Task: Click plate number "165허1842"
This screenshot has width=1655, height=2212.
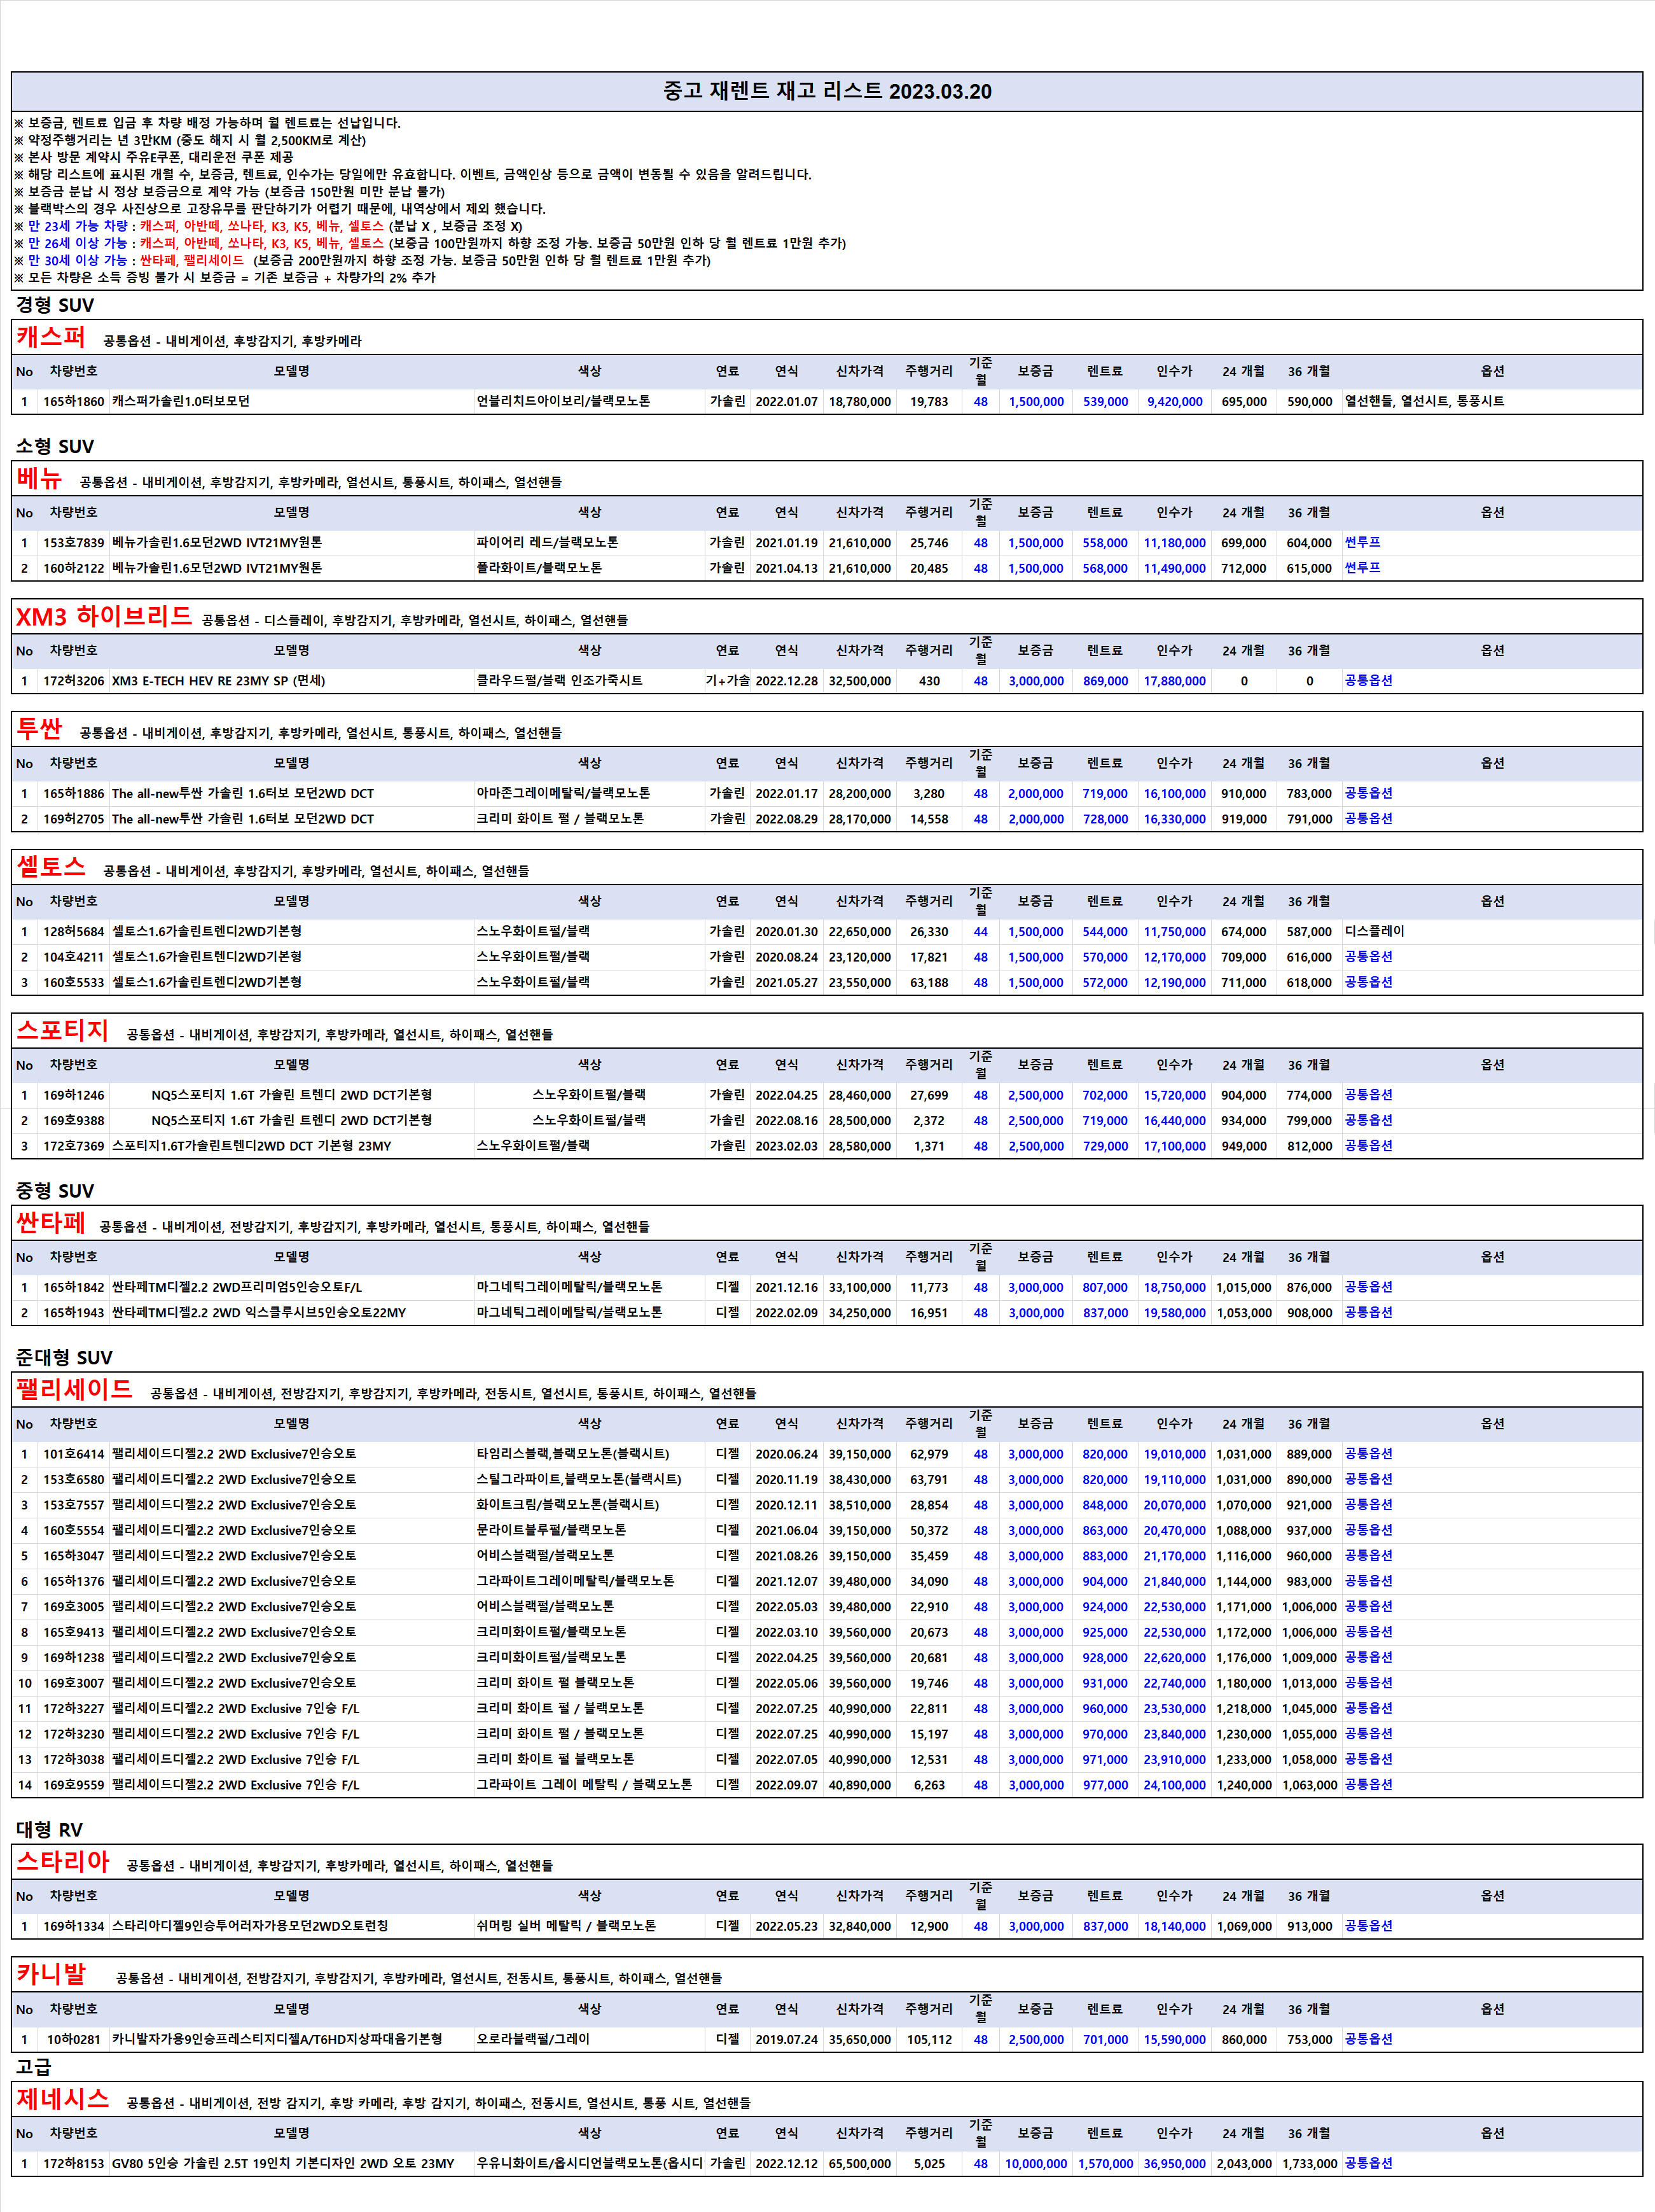Action: pos(74,1287)
